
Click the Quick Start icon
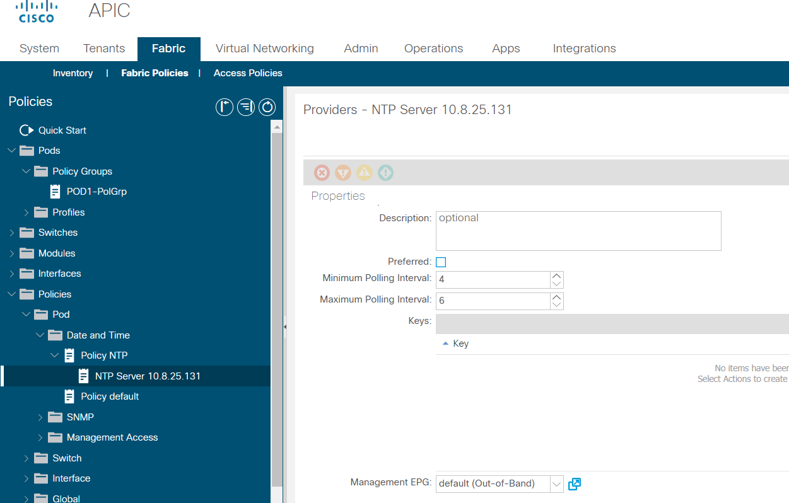(x=26, y=130)
